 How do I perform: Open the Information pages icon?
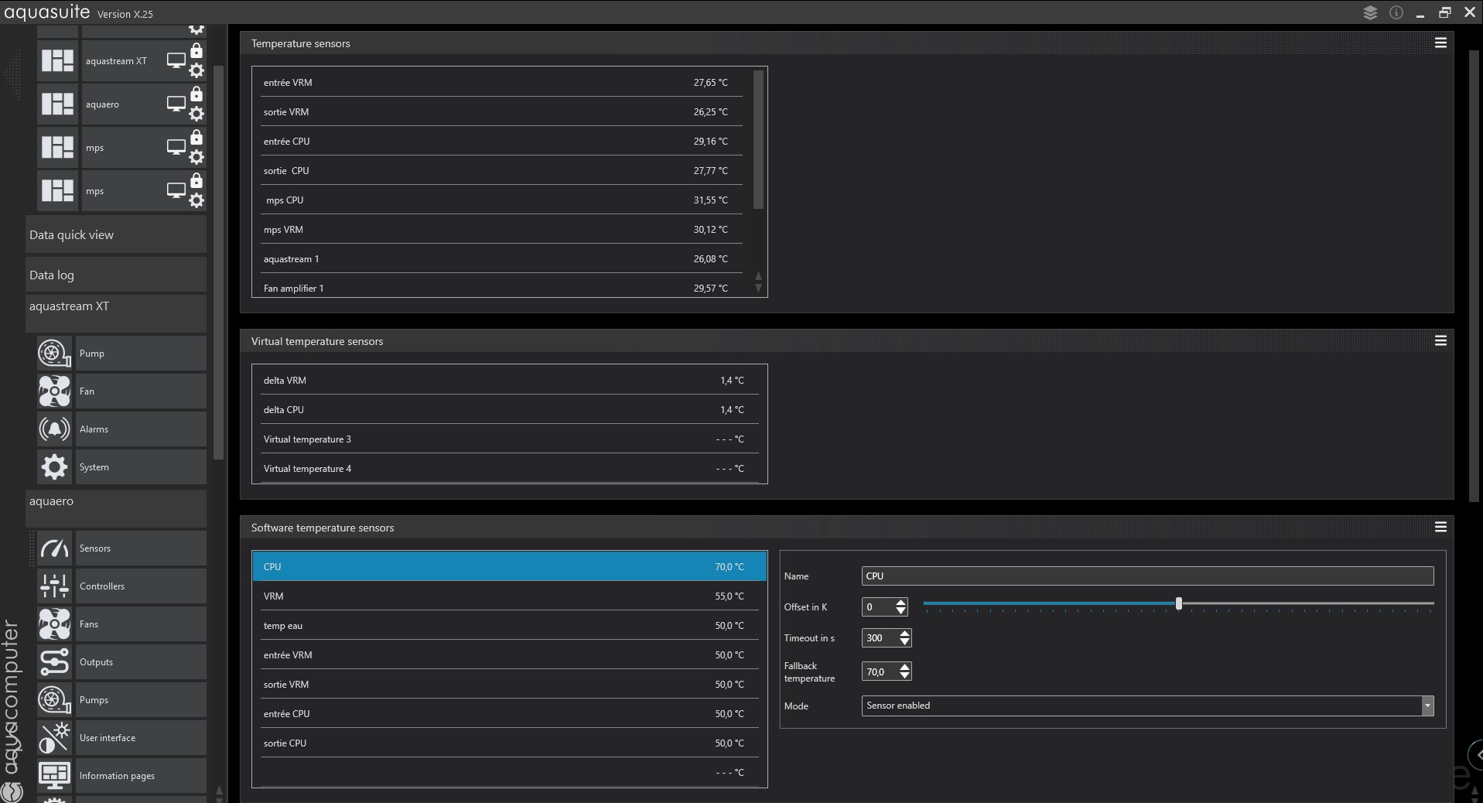54,776
